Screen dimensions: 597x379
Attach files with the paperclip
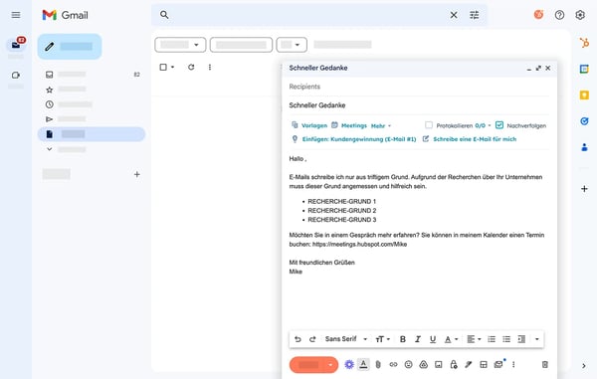click(x=378, y=364)
